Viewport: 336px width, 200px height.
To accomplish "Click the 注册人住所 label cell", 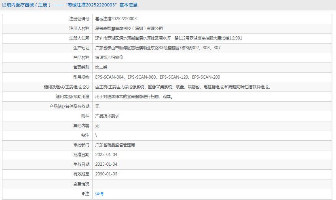I will 47,38.
